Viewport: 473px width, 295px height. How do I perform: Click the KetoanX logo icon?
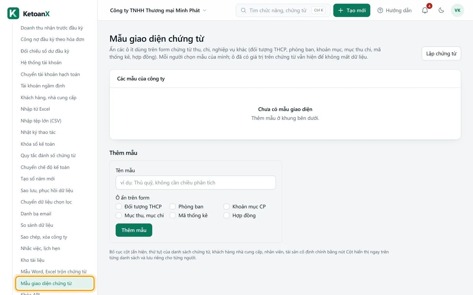pyautogui.click(x=13, y=14)
